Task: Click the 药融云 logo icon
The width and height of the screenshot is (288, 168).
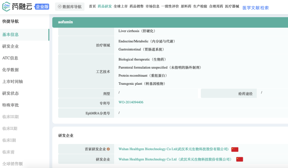Action: click(6, 7)
